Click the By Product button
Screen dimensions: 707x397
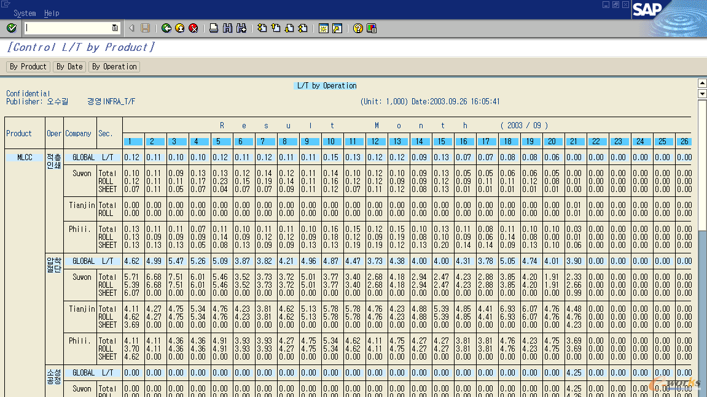[28, 67]
